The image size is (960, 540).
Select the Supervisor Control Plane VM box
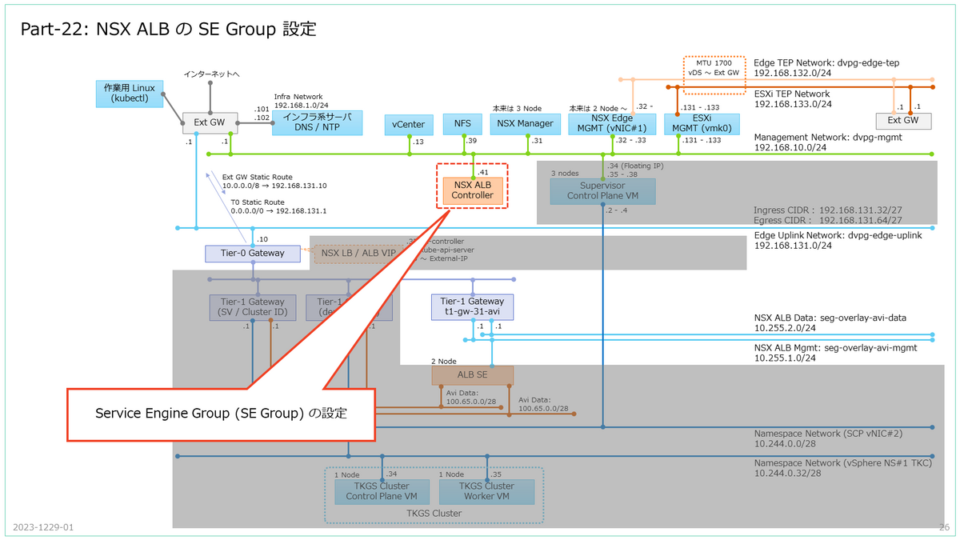[x=602, y=190]
